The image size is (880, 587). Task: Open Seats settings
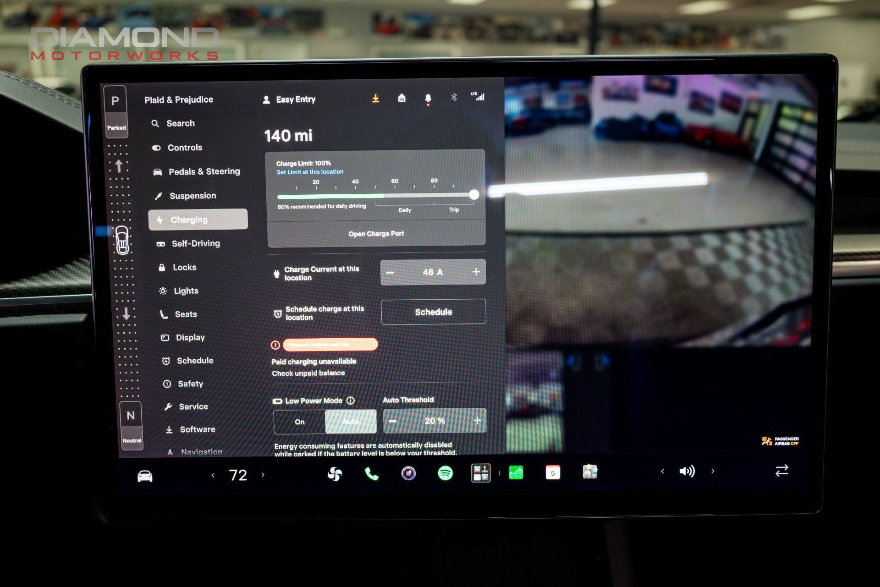point(179,314)
